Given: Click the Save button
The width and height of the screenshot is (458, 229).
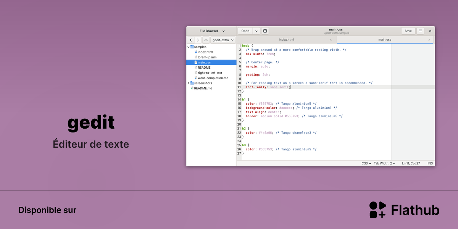Looking at the screenshot, I should [x=408, y=31].
